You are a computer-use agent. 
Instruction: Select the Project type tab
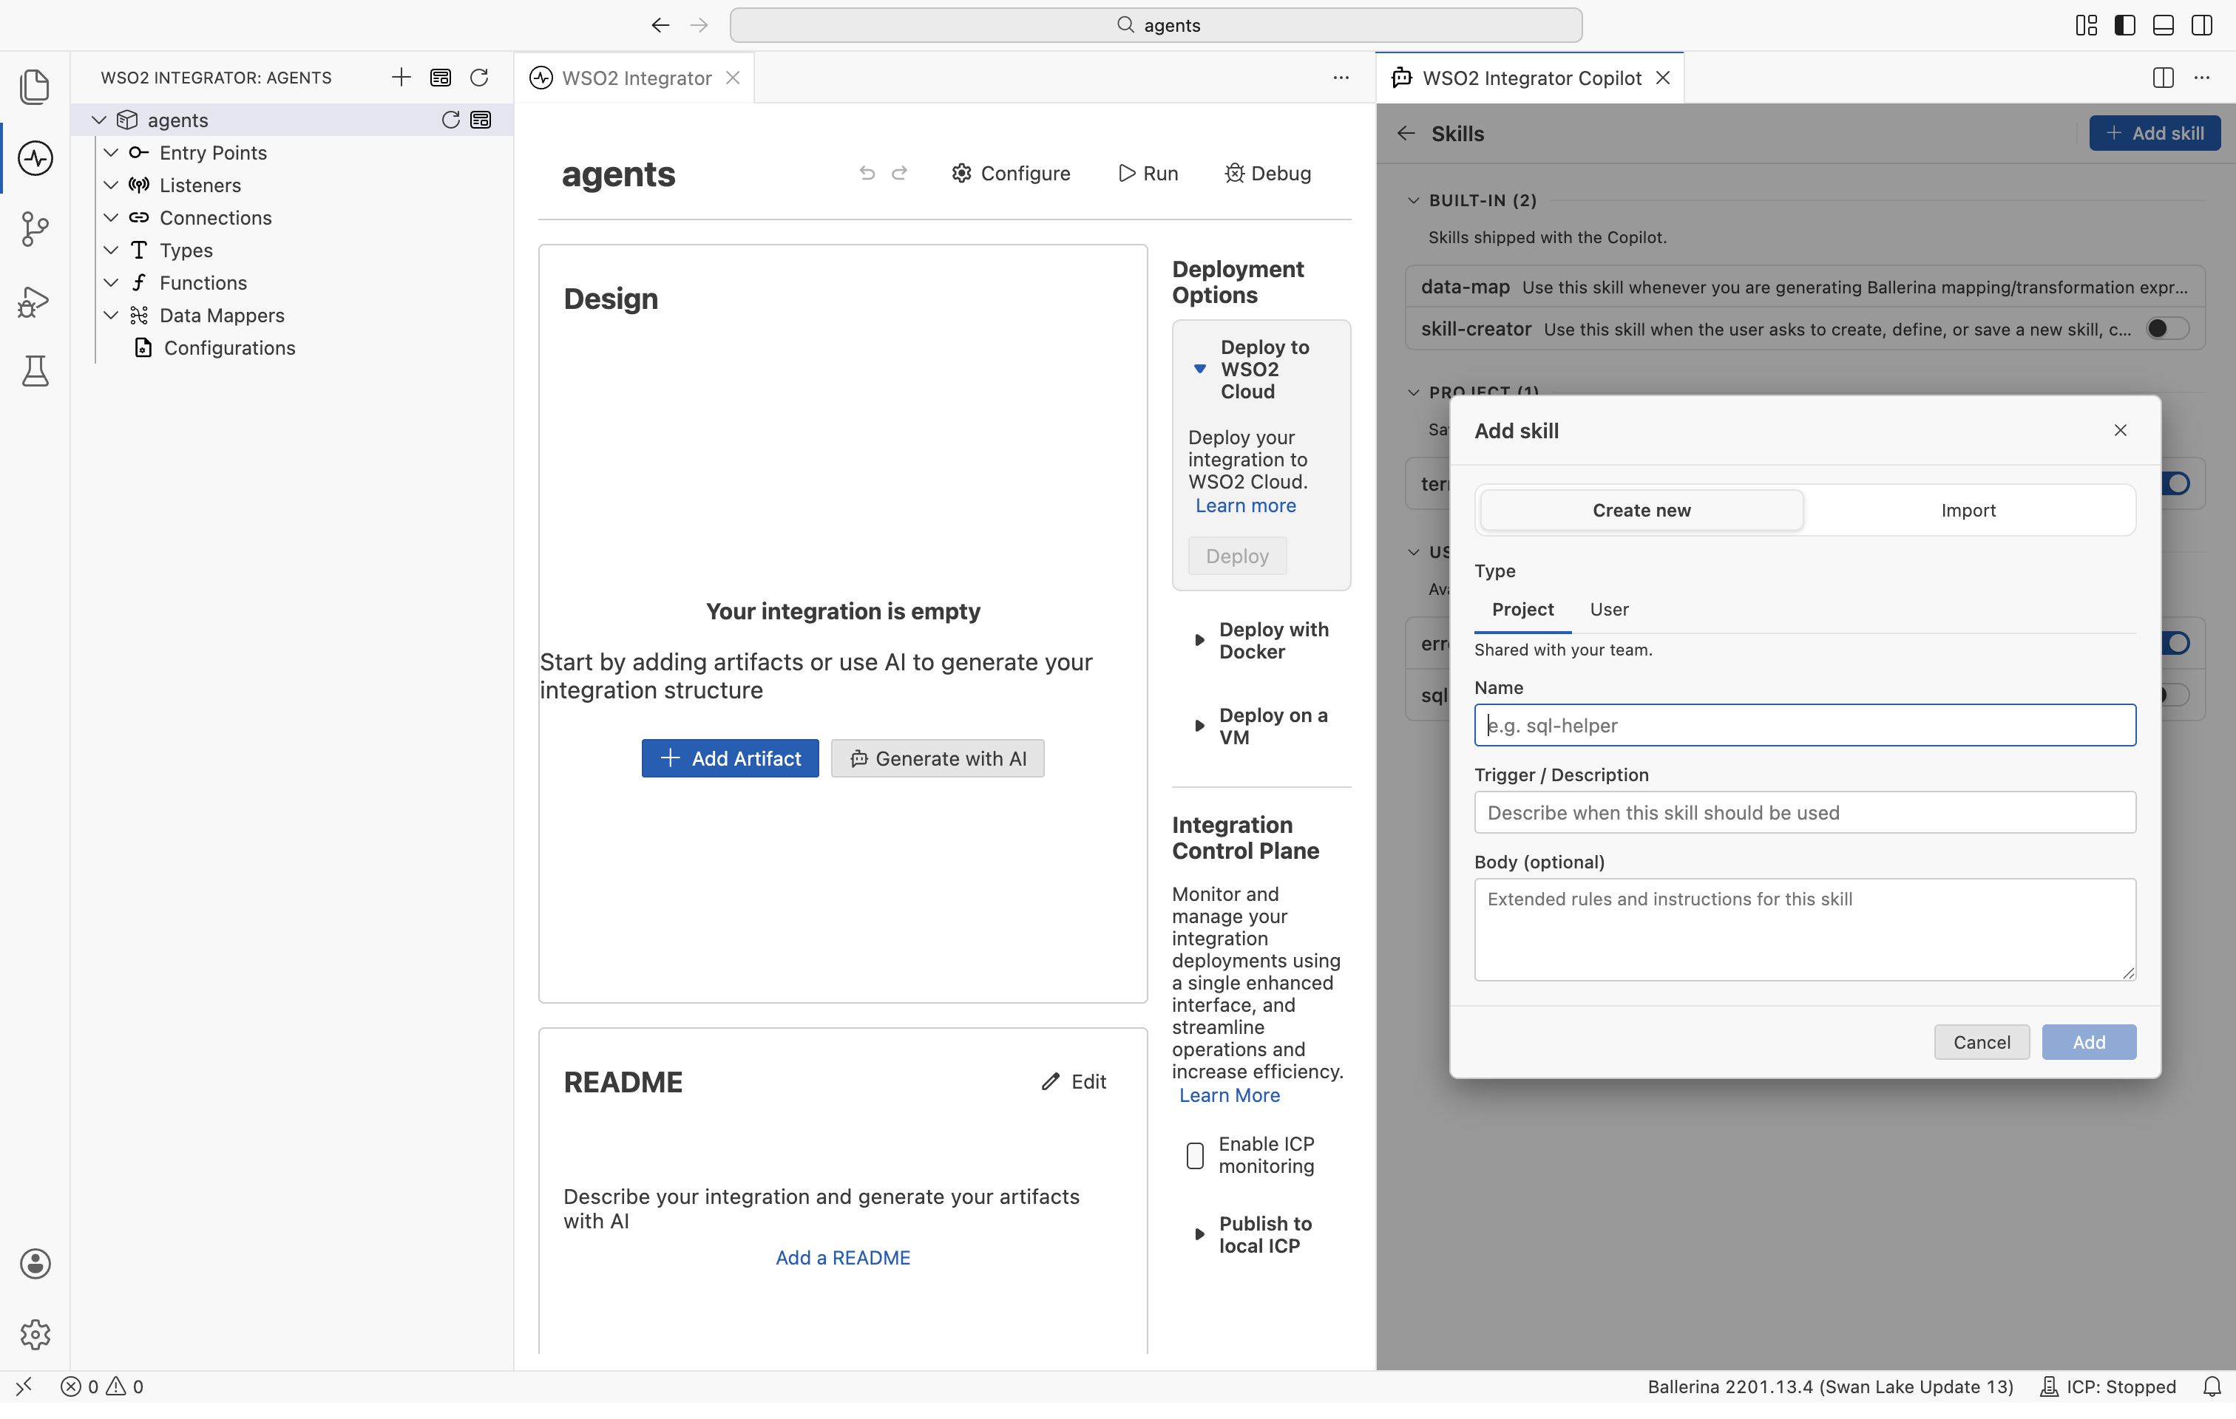click(1522, 609)
